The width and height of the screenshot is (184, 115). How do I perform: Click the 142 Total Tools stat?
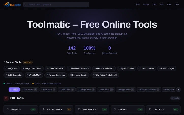point(72,50)
